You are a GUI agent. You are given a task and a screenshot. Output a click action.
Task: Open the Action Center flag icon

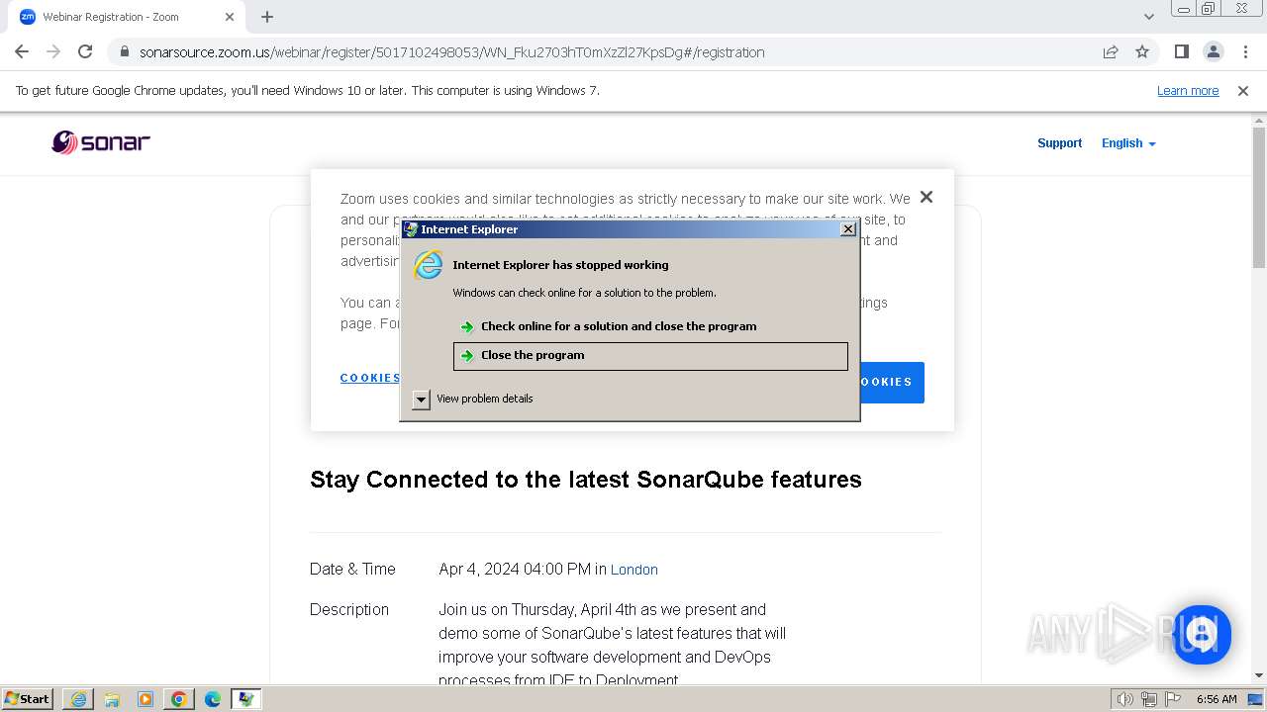click(x=1172, y=699)
